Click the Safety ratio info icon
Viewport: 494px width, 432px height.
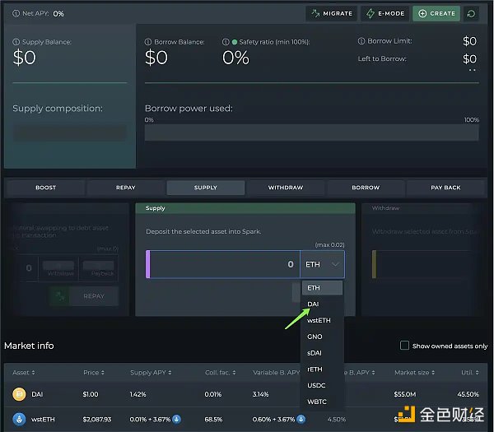point(226,42)
